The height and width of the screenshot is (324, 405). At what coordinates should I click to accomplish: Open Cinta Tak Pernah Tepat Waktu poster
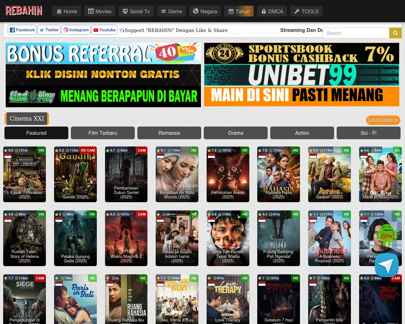point(228,238)
